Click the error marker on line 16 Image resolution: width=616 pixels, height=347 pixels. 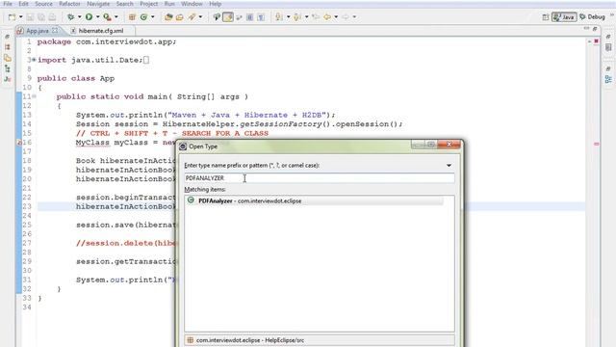pyautogui.click(x=19, y=143)
